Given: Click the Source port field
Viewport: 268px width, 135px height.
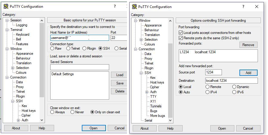Looking at the screenshot, I should [x=214, y=72].
